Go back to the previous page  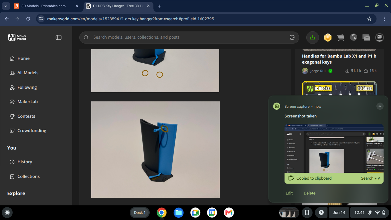tap(7, 19)
